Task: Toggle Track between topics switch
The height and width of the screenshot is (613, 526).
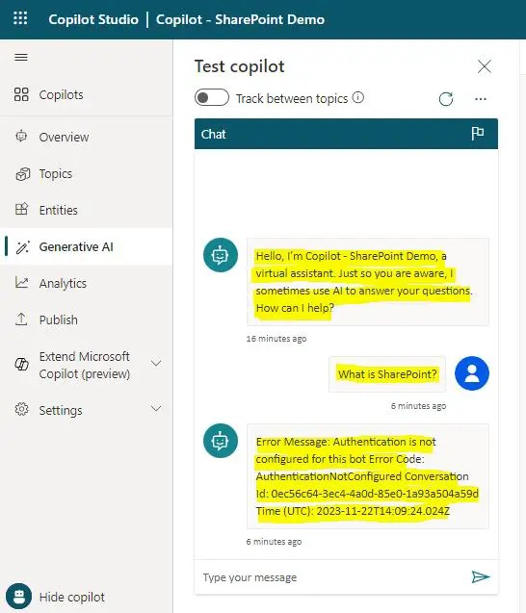Action: coord(212,98)
